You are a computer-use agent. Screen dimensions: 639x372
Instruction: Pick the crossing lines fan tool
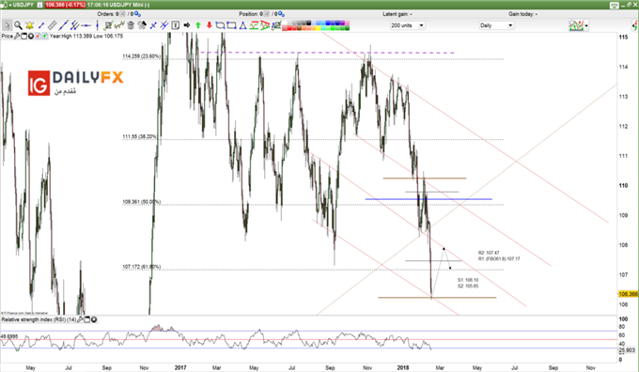153,25
